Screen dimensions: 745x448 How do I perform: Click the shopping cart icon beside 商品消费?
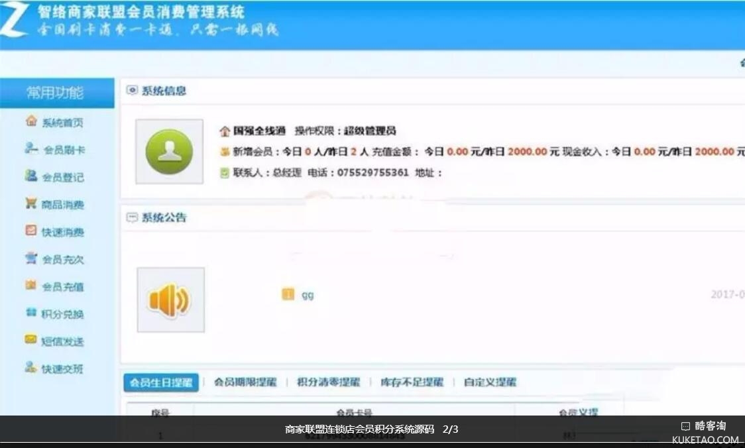(x=31, y=203)
